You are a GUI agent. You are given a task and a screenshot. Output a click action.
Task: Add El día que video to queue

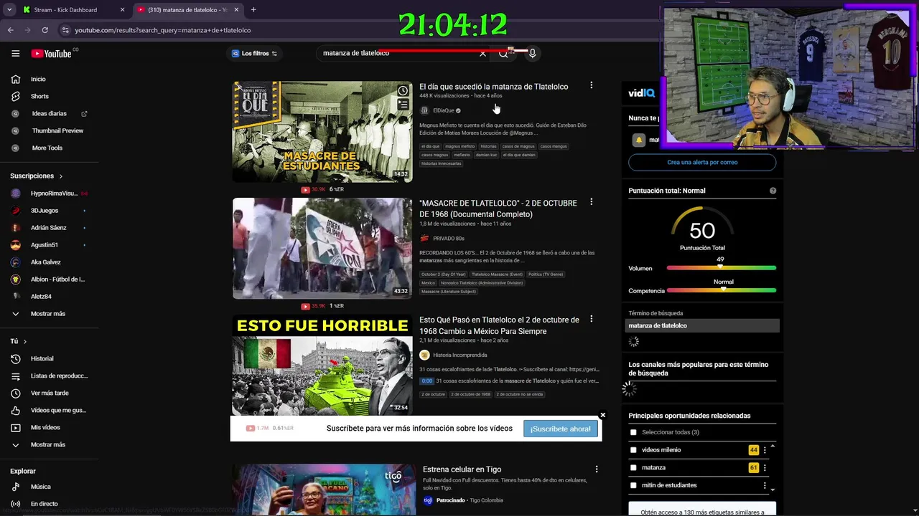tap(403, 105)
